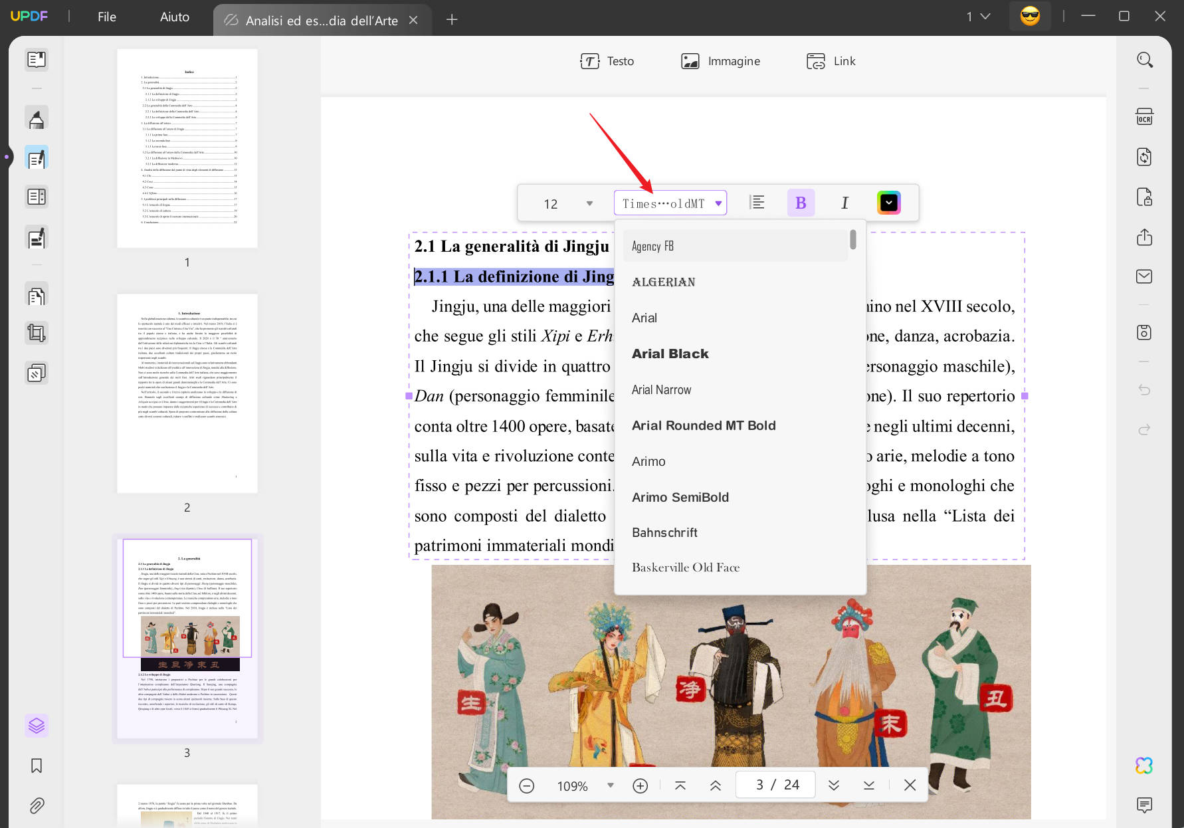The height and width of the screenshot is (828, 1184).
Task: Open the Reader mode icon in left sidebar
Action: 37,60
